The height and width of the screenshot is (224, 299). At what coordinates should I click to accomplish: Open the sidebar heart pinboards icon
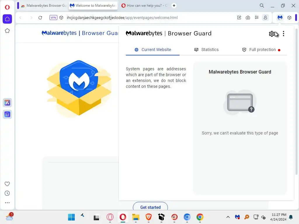(x=7, y=184)
